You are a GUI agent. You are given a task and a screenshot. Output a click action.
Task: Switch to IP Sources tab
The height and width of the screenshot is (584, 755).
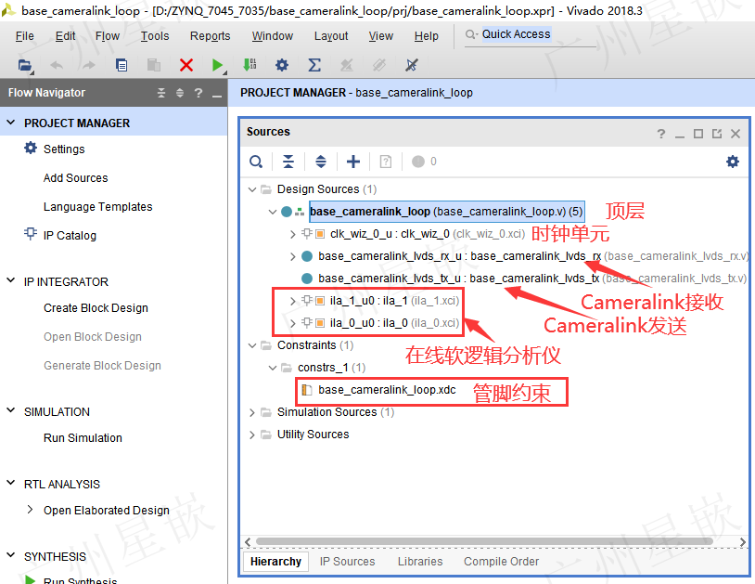[x=347, y=562]
